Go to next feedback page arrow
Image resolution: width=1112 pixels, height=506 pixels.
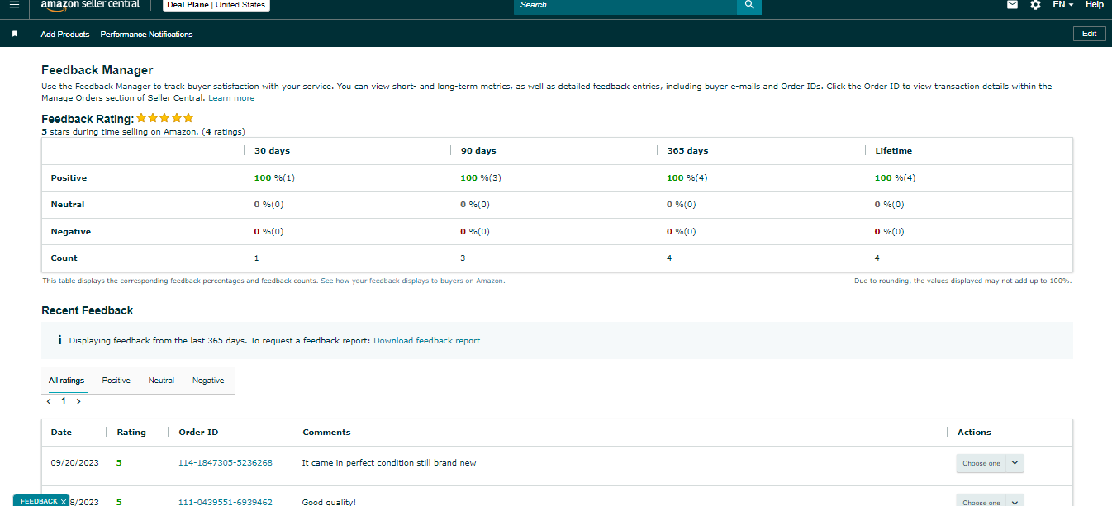click(78, 401)
